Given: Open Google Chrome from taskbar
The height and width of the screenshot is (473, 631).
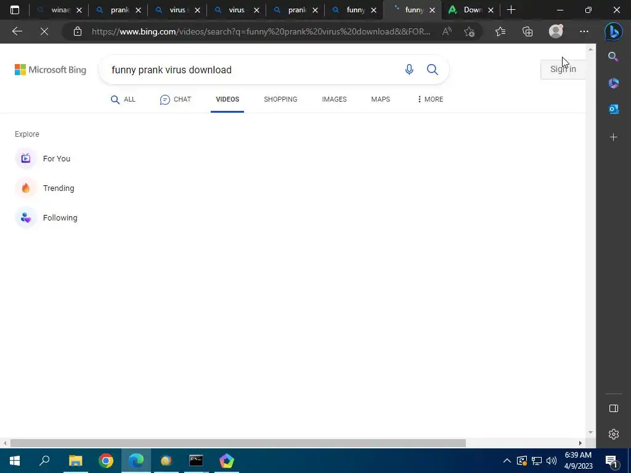Looking at the screenshot, I should (106, 461).
